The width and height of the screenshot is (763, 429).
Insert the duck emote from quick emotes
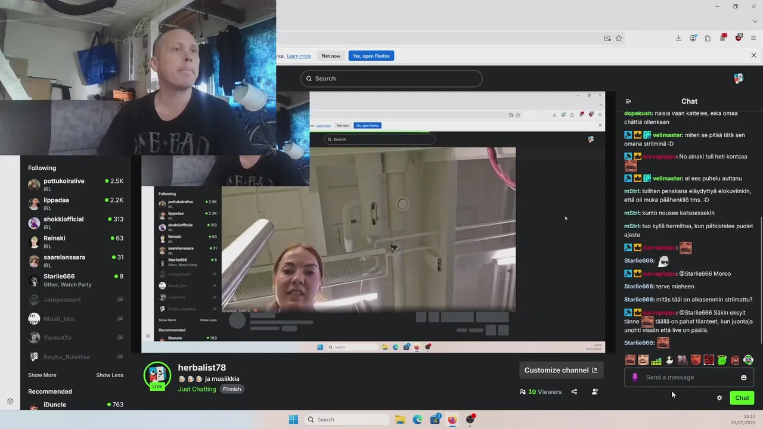coord(669,360)
